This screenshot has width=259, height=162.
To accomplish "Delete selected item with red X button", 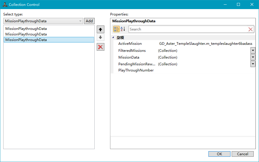I will pos(101,47).
